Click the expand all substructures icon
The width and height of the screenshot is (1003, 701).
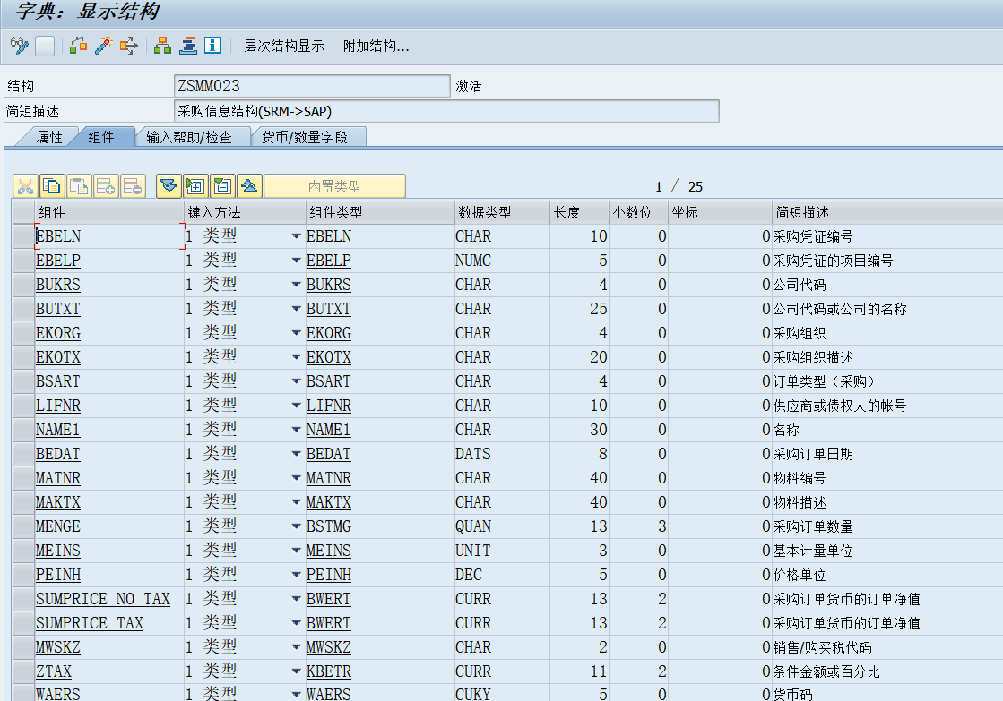169,186
